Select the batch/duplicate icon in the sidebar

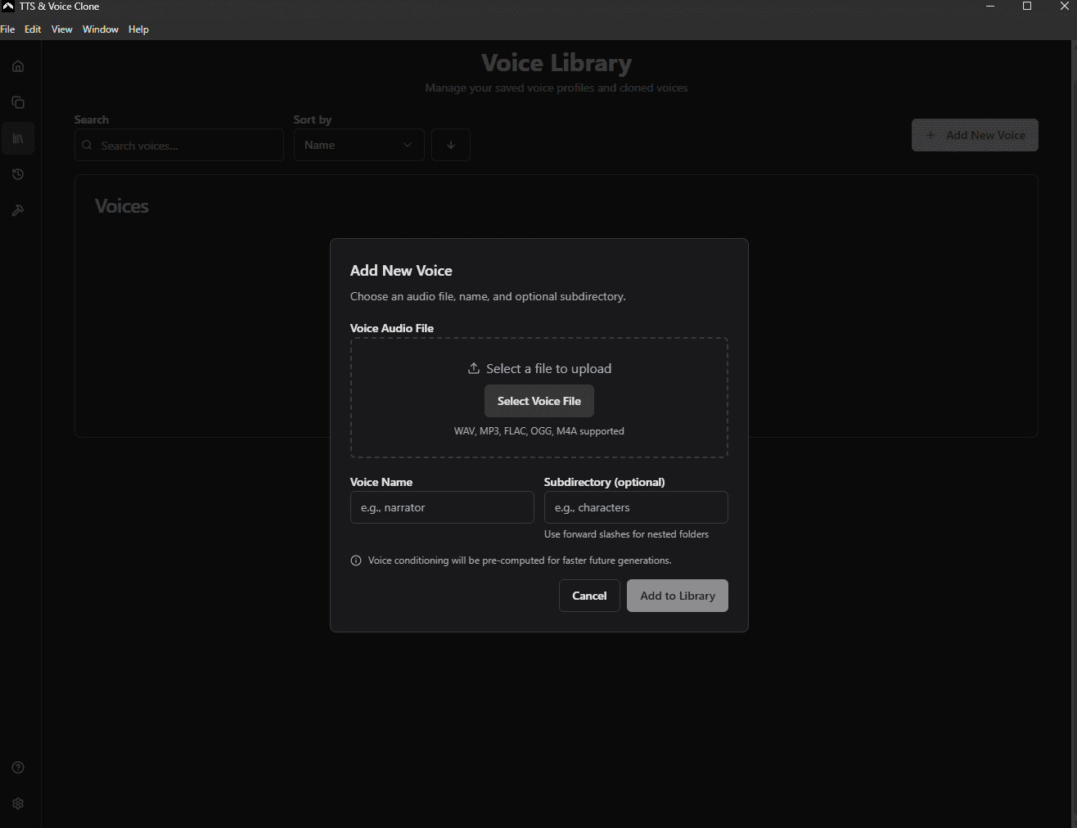pos(18,101)
